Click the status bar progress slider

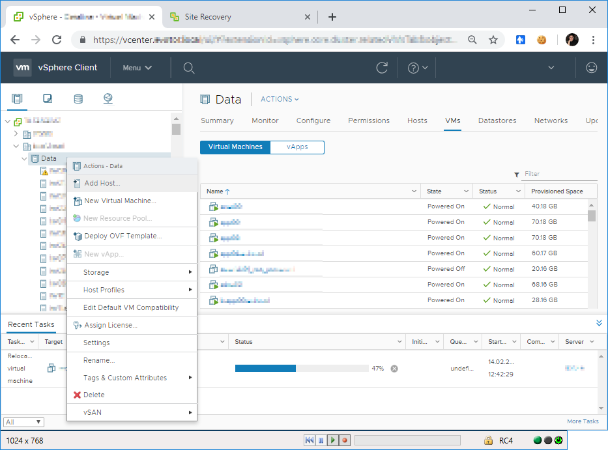(407, 440)
